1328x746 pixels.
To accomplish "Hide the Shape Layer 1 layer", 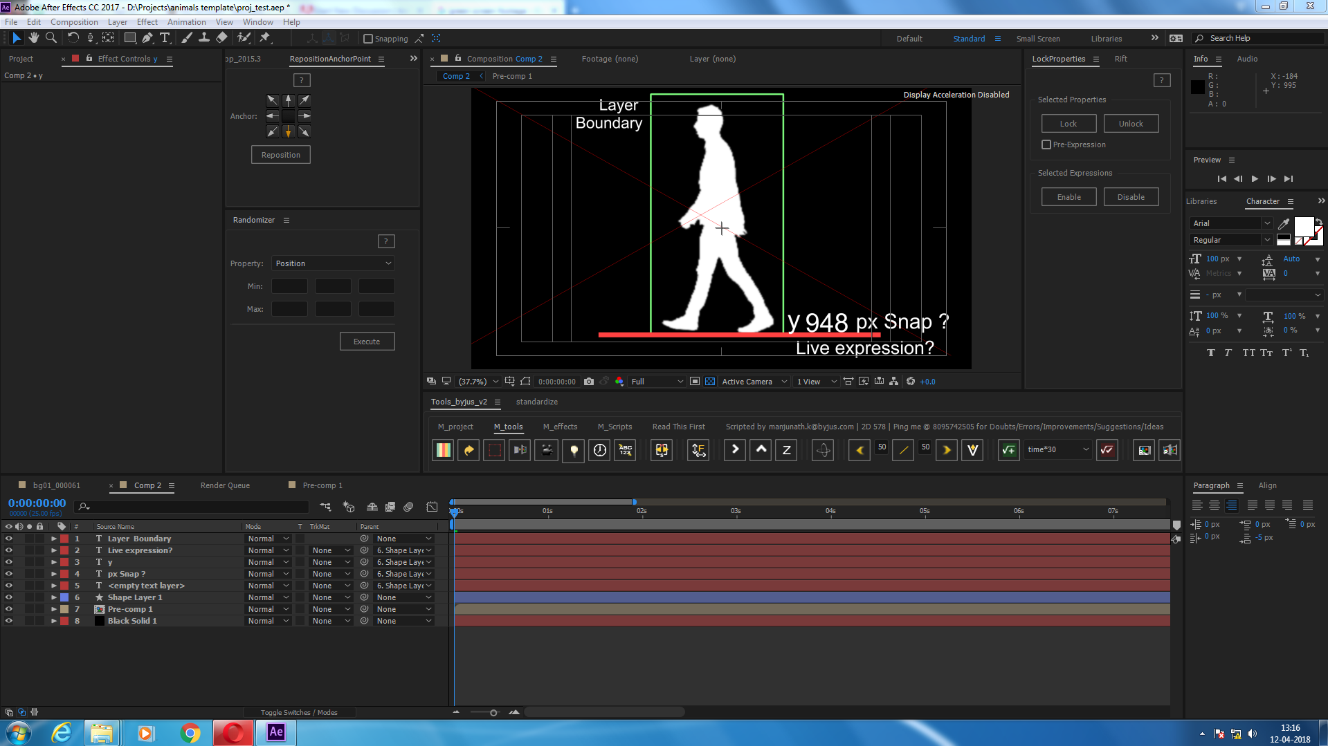I will pos(9,597).
